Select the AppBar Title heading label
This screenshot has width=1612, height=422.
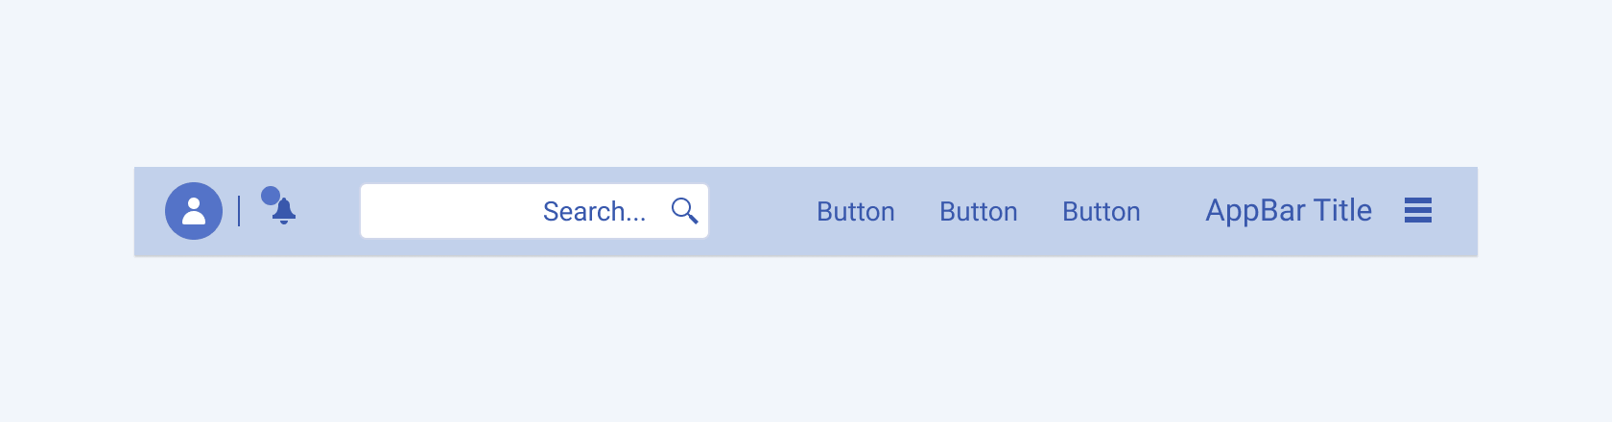point(1289,211)
